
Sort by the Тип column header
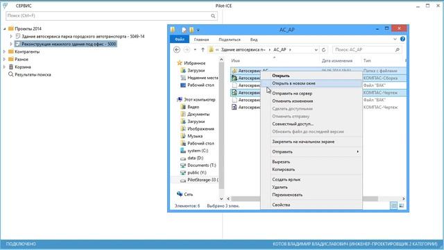coord(367,60)
